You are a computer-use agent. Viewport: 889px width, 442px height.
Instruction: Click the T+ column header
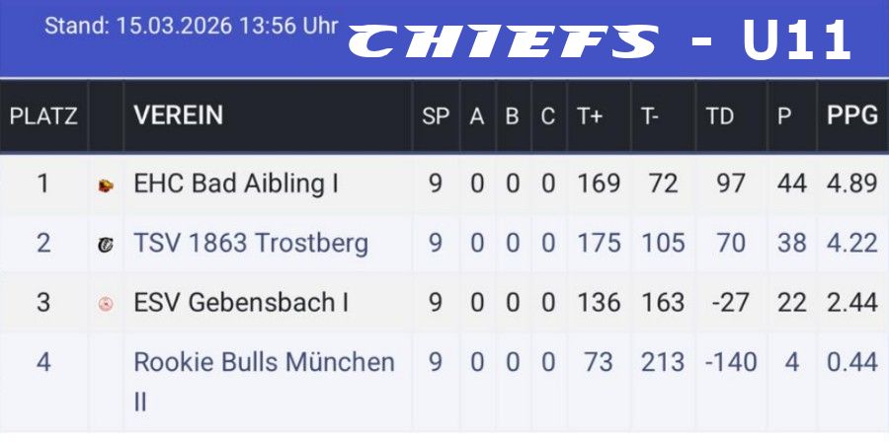[x=591, y=116]
